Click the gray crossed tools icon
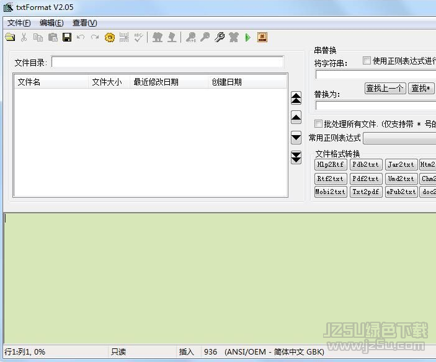 click(x=234, y=37)
